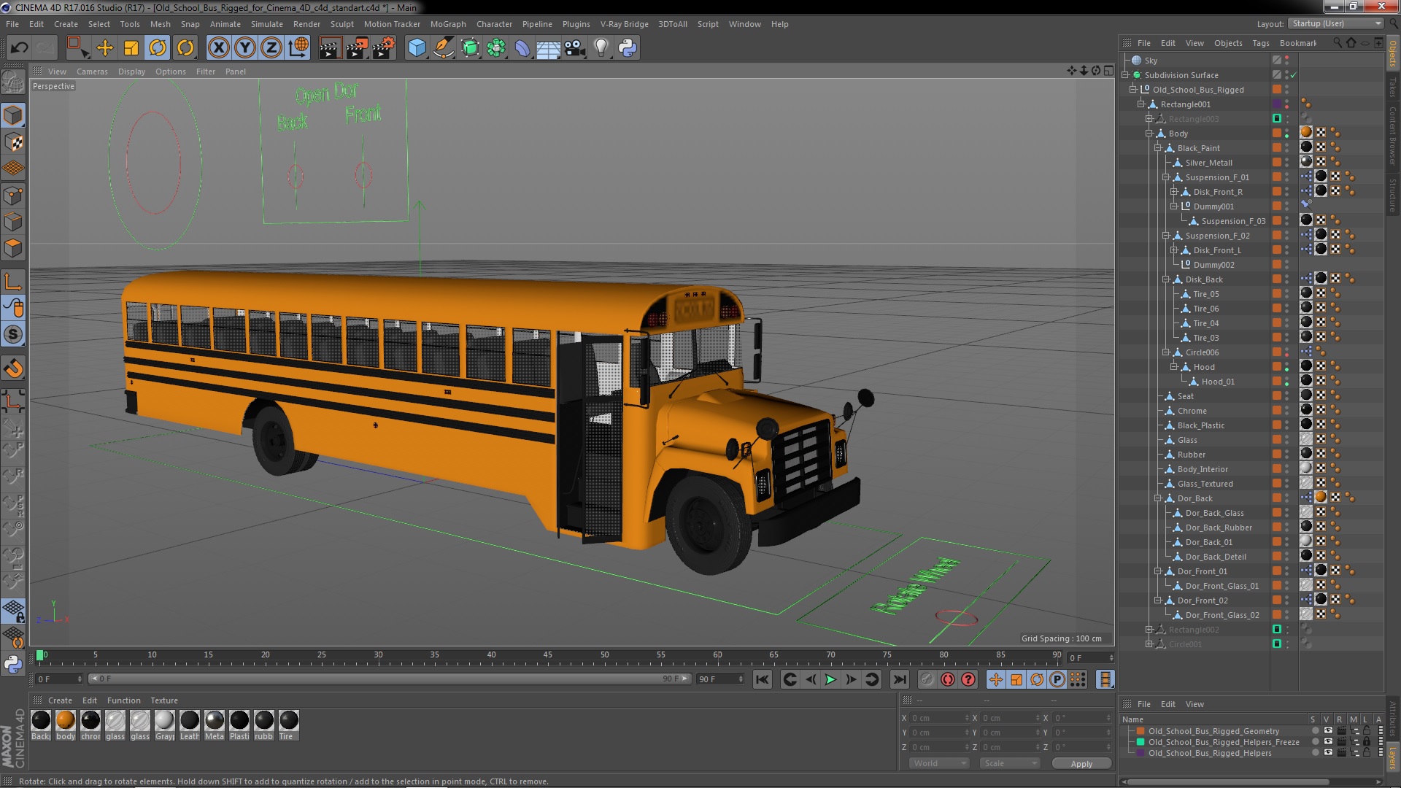
Task: Click the Python script icon in top toolbar
Action: click(x=628, y=48)
